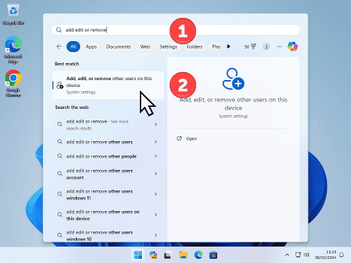Expand chevron for 'other people' suggestion
The width and height of the screenshot is (351, 263).
click(x=156, y=156)
